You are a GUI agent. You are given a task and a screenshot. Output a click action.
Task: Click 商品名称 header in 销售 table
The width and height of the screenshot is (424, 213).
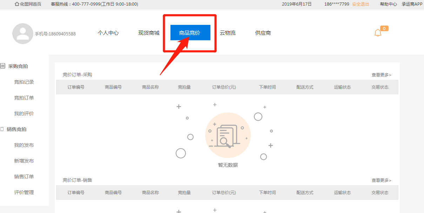coord(150,193)
